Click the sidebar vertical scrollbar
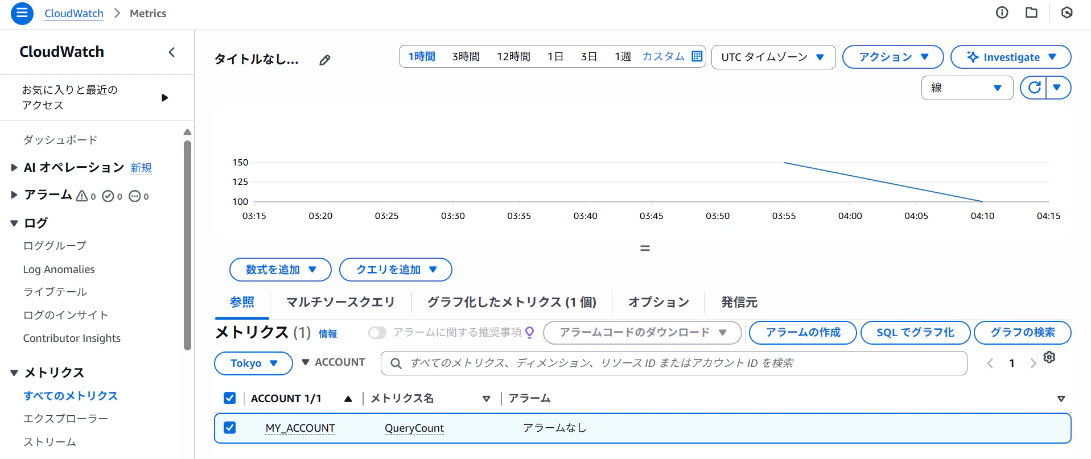The image size is (1091, 459). click(187, 245)
